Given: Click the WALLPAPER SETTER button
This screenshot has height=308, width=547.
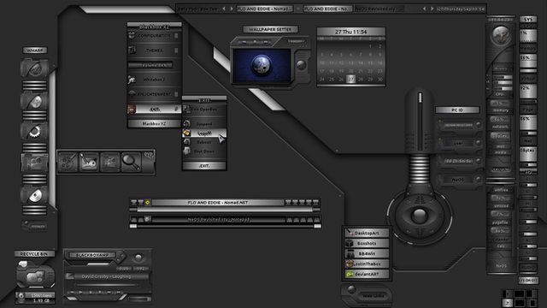Looking at the screenshot, I should (x=270, y=29).
